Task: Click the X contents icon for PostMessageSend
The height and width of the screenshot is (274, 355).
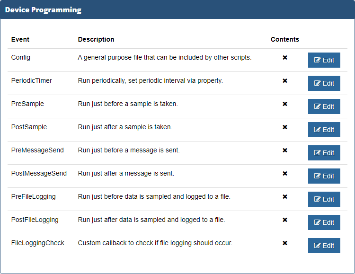Action: [285, 174]
